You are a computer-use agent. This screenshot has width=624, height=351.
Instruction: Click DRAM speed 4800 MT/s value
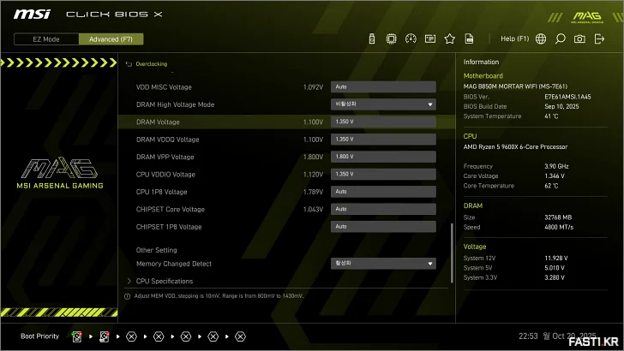coord(559,227)
